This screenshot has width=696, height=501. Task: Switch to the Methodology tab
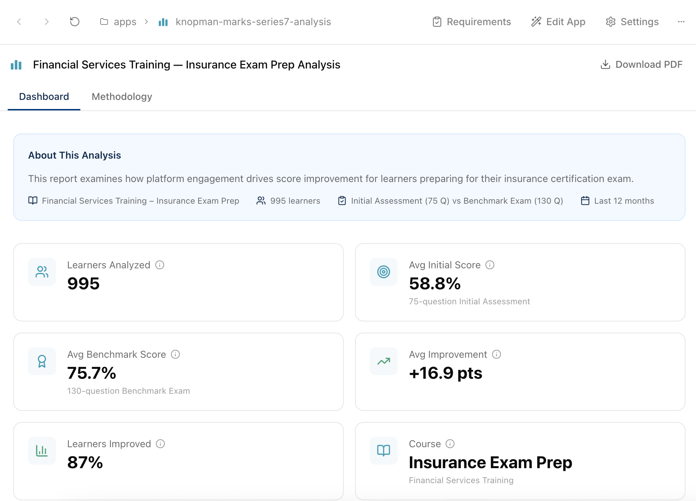[122, 96]
